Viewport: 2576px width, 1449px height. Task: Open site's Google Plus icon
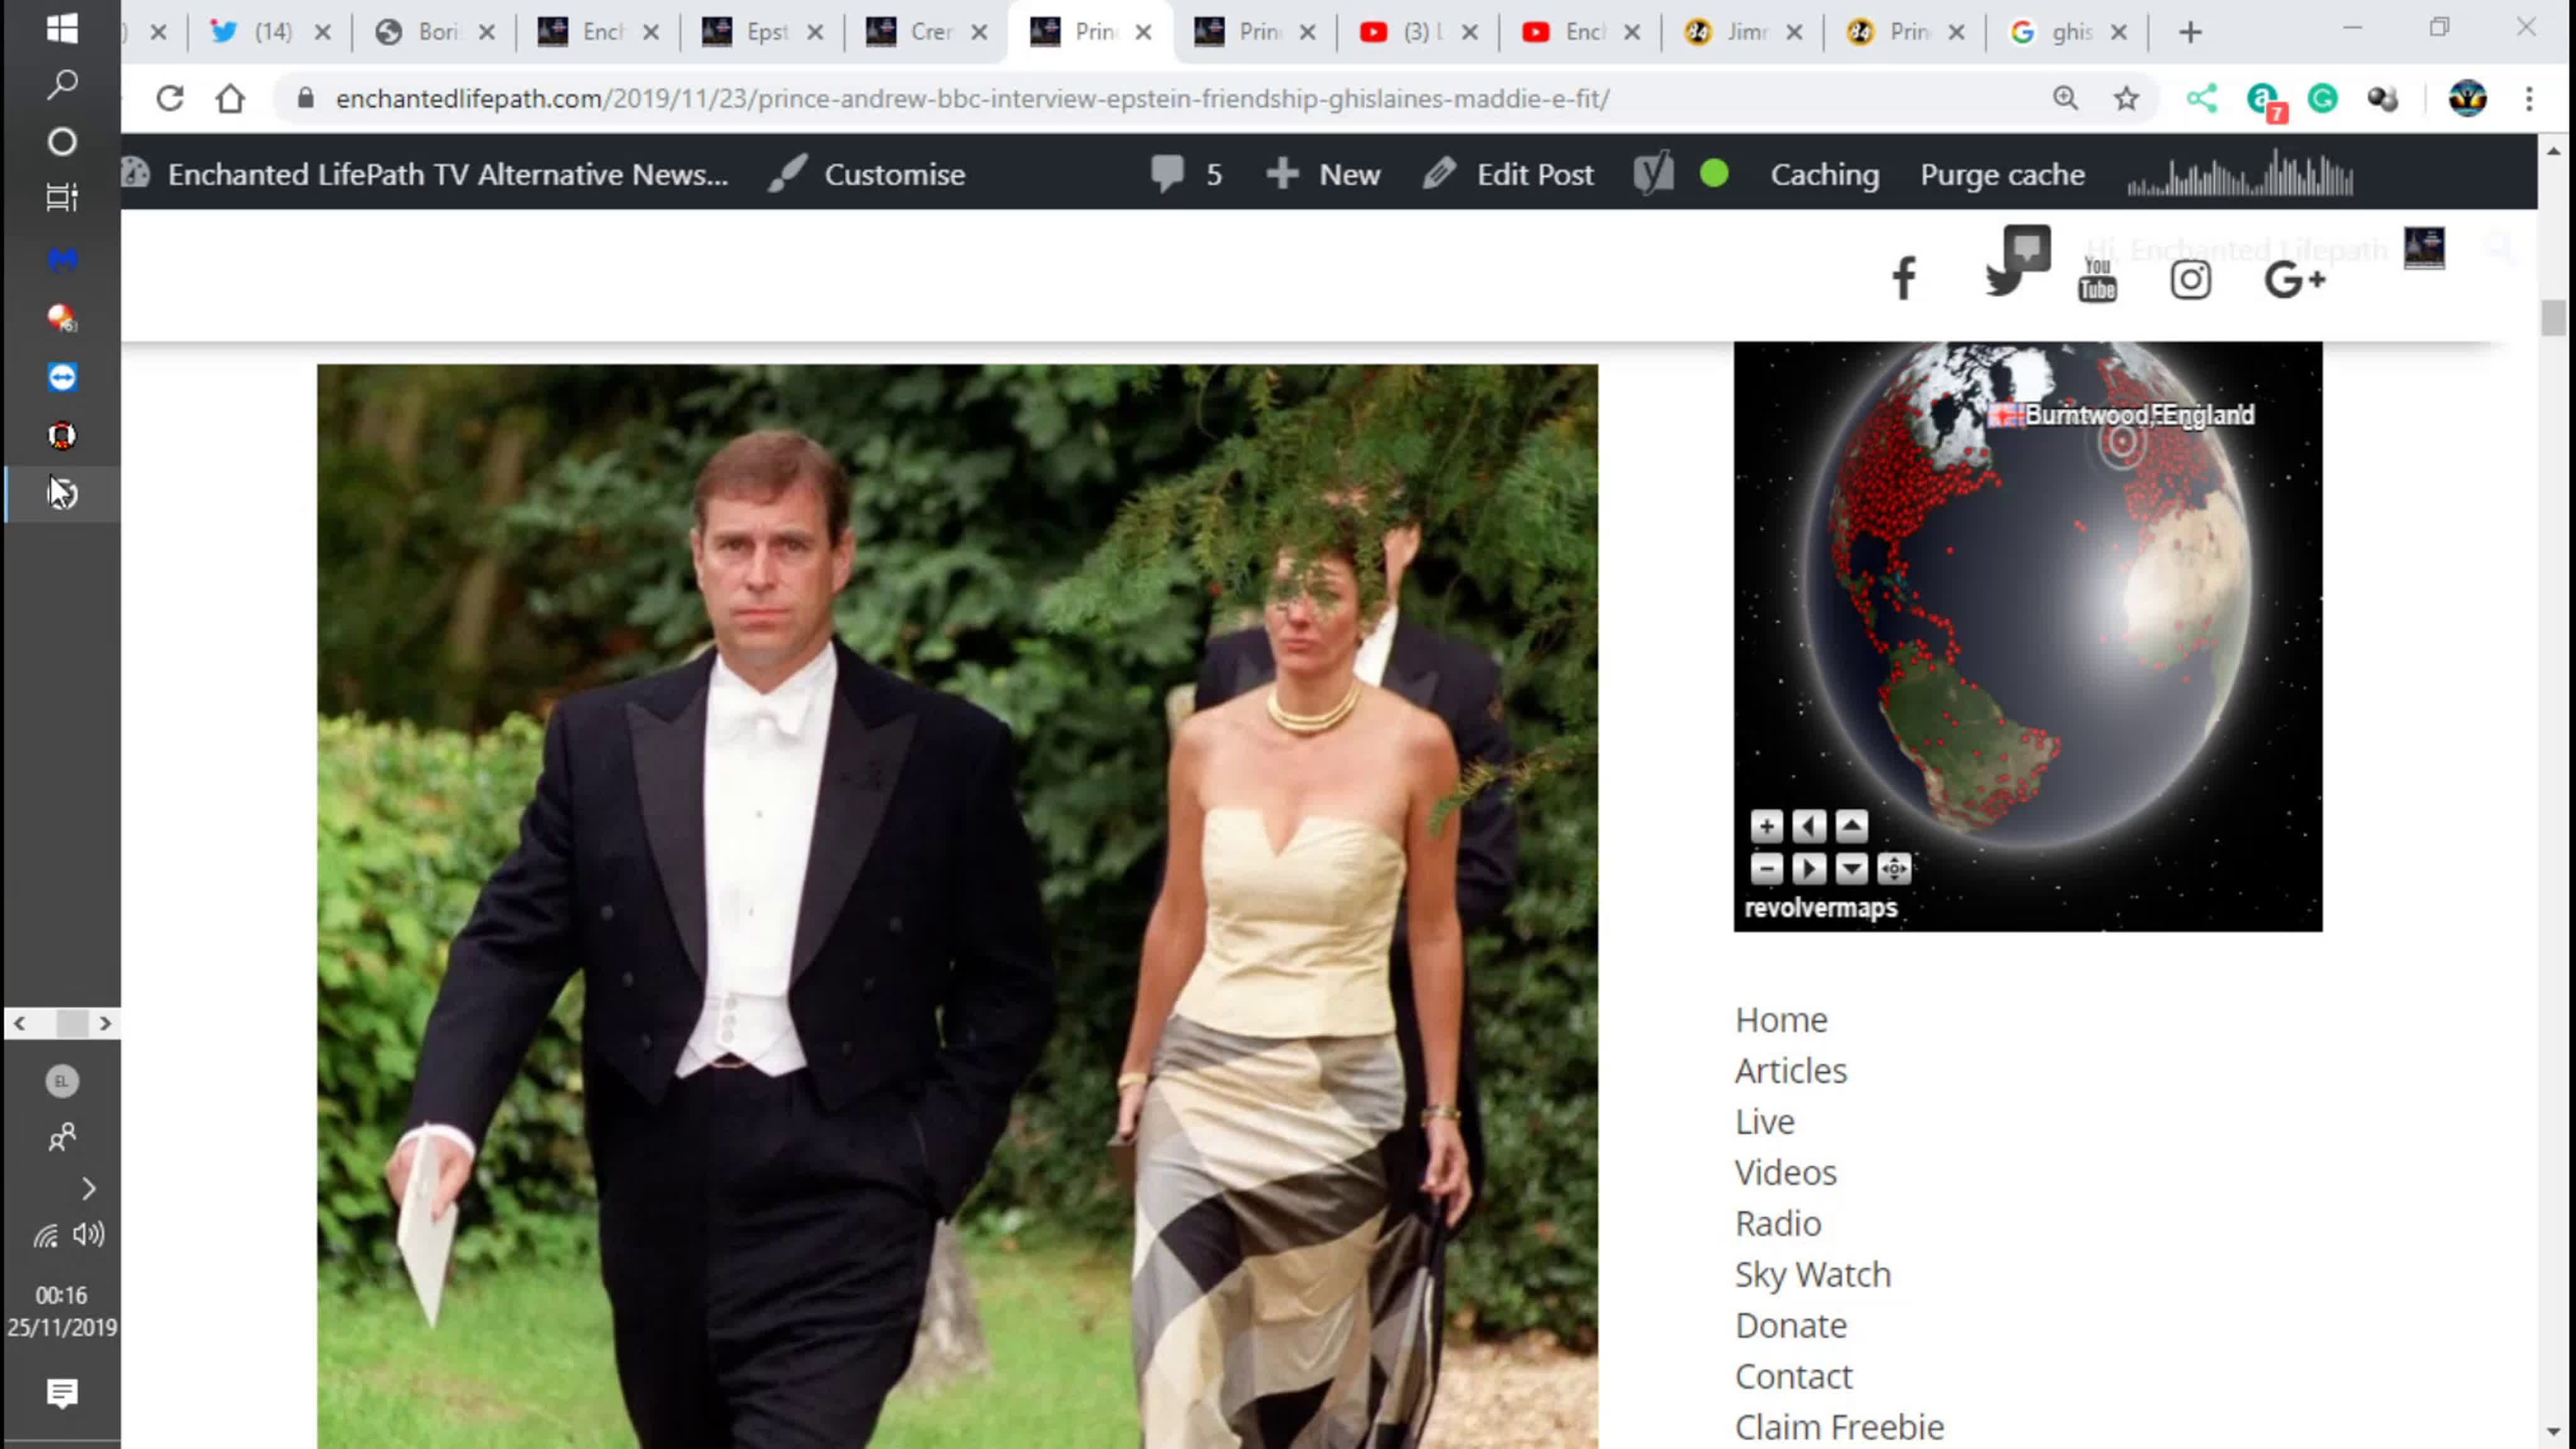coord(2295,279)
